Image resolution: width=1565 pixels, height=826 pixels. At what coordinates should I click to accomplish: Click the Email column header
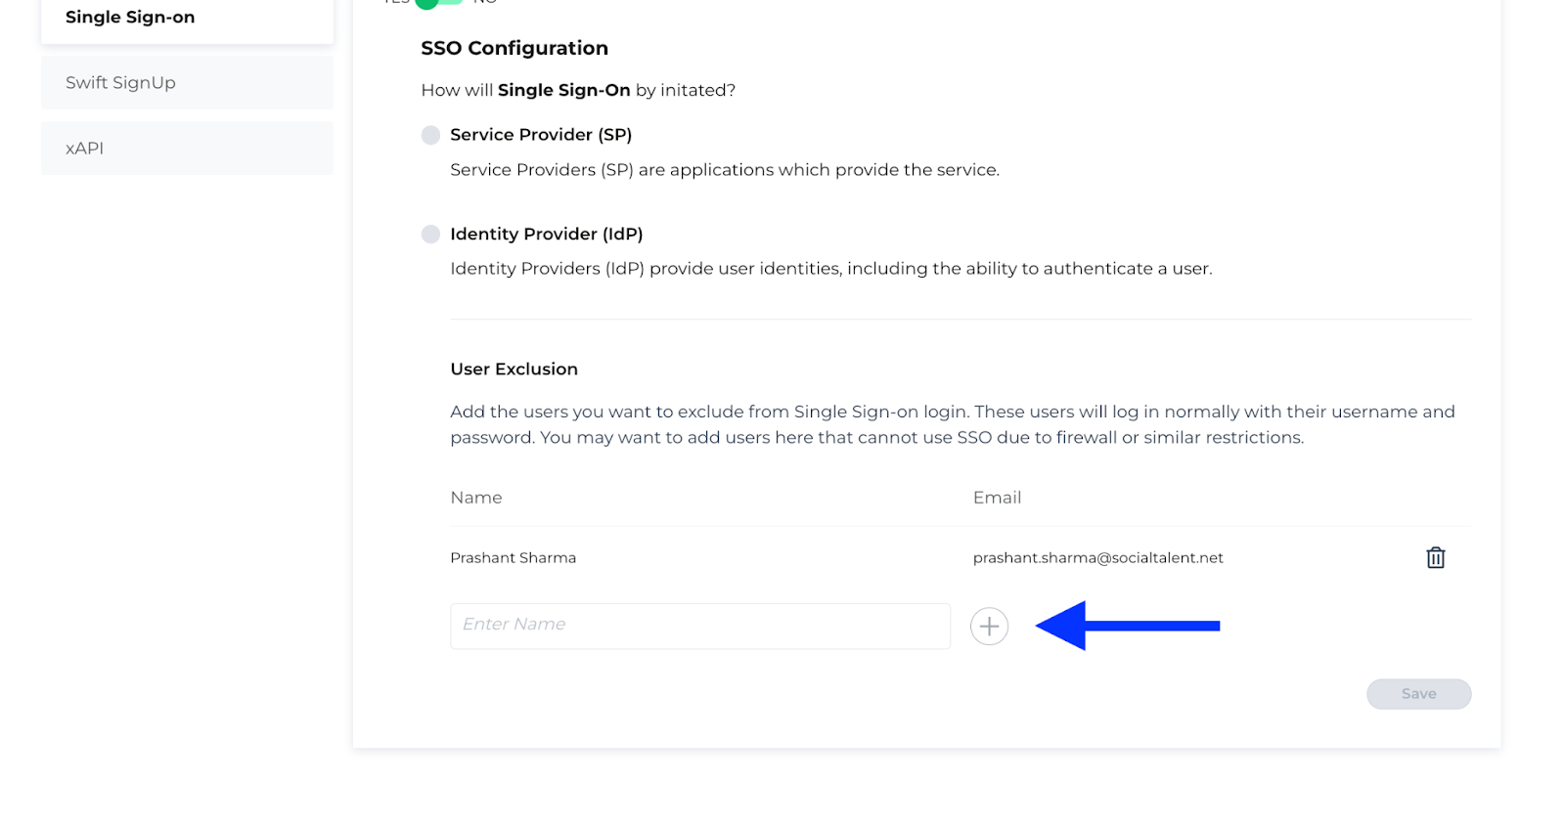(997, 498)
